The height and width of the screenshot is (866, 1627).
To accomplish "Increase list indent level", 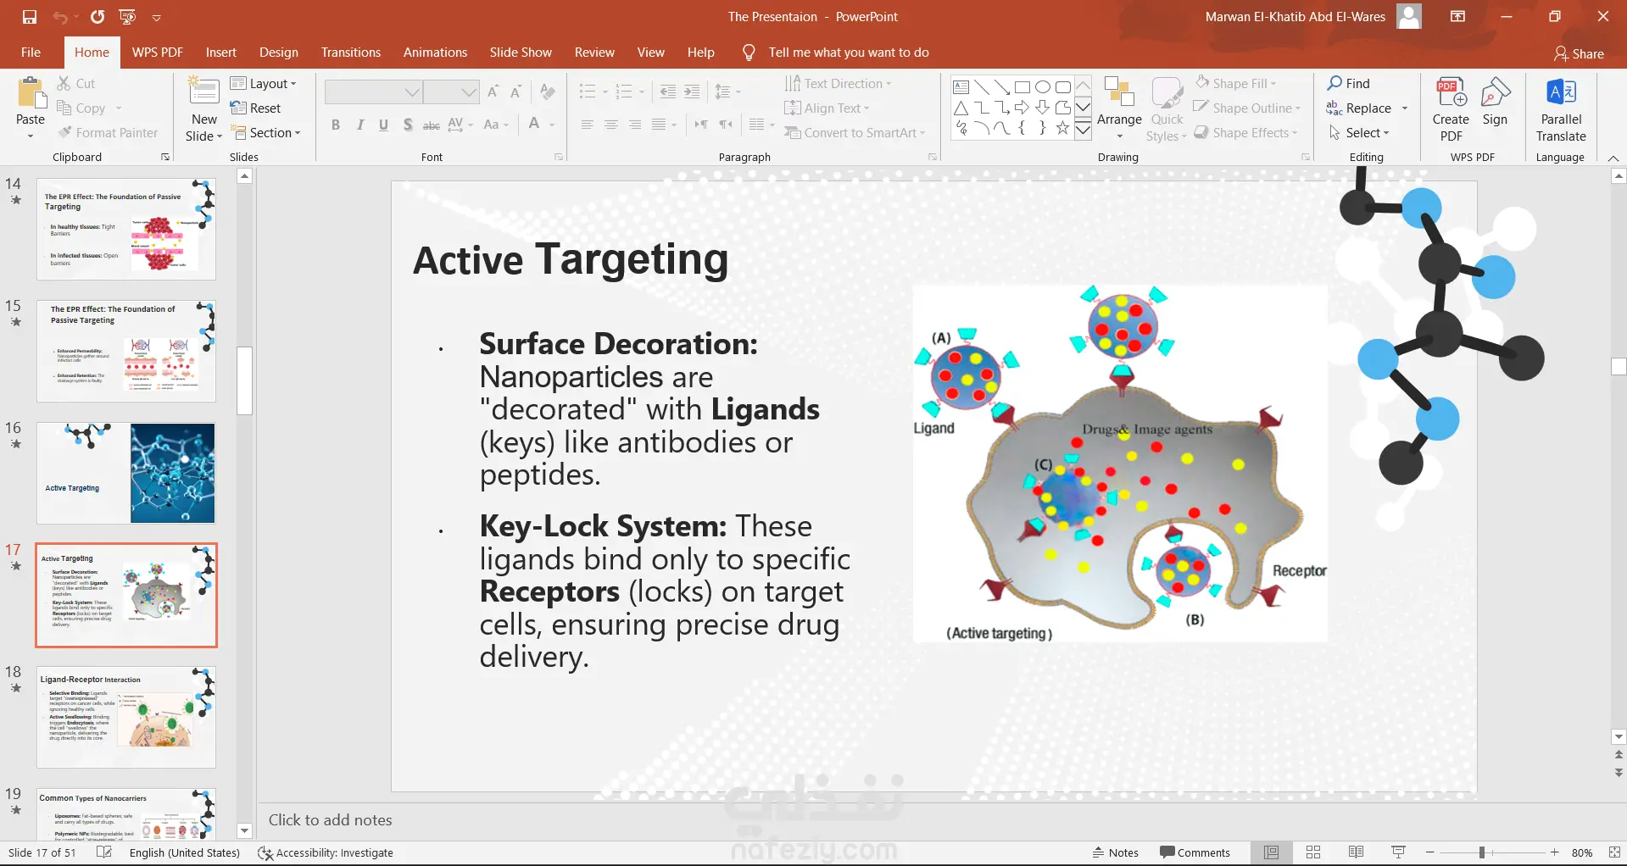I will click(692, 92).
